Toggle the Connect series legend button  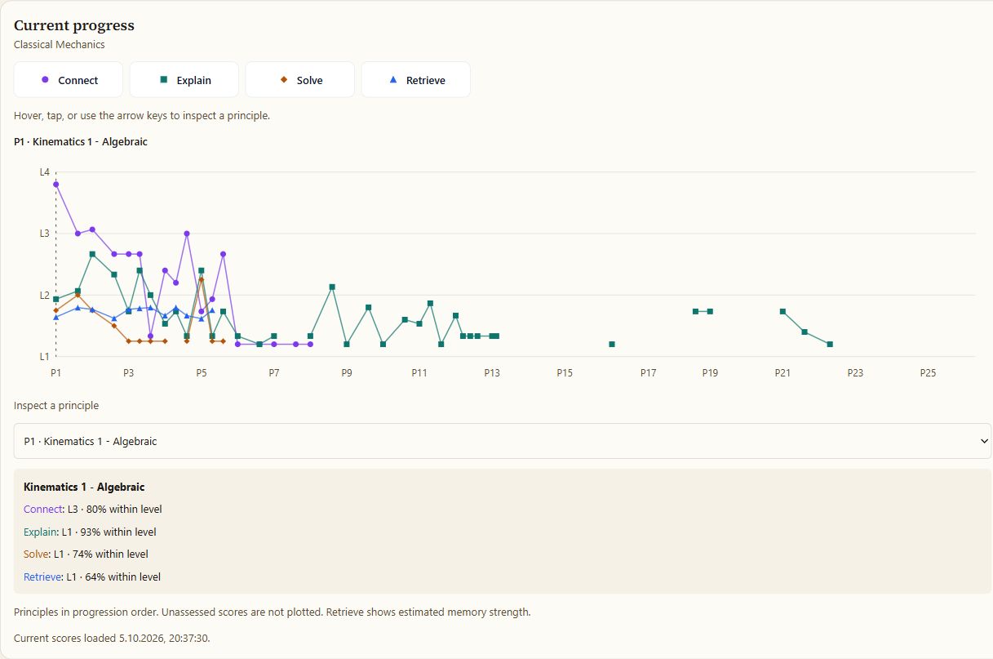69,80
